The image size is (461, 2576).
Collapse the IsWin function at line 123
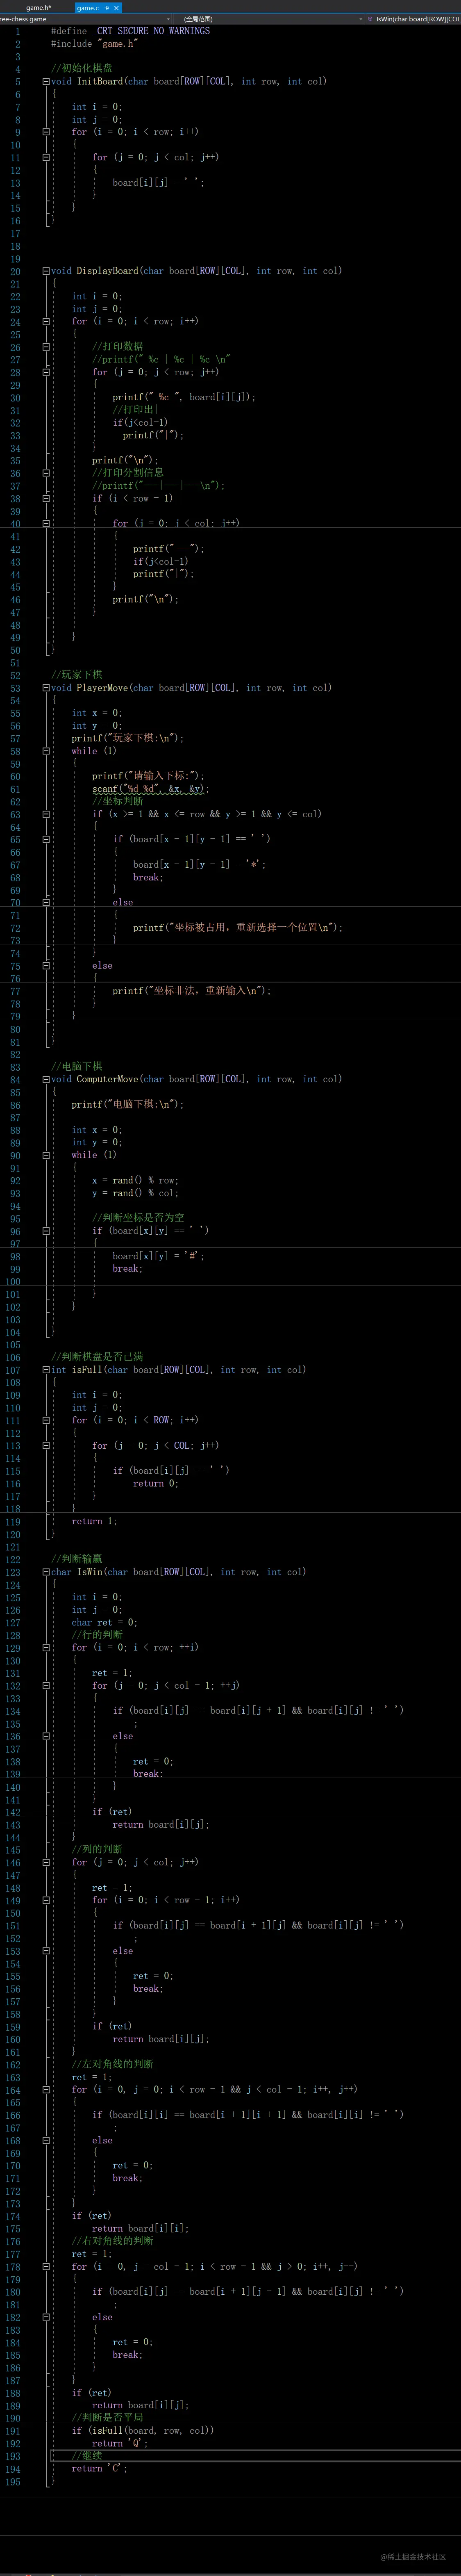pyautogui.click(x=46, y=1572)
